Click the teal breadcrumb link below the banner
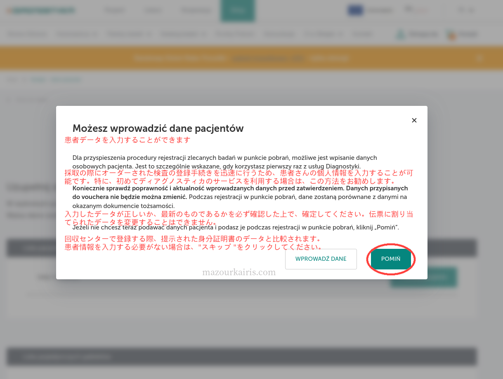Viewport: 503px width, 379px height. pos(56,80)
